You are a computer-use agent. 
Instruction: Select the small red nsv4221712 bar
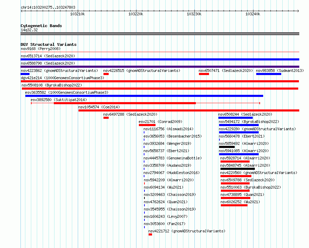pyautogui.click(x=150, y=234)
